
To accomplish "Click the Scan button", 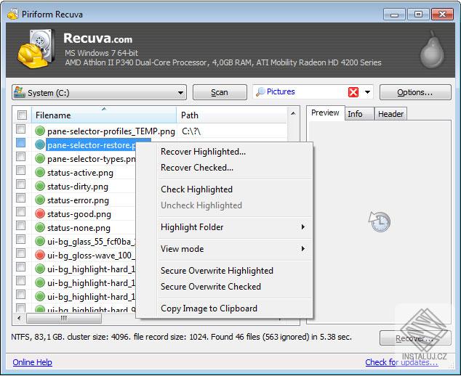I will pos(220,92).
